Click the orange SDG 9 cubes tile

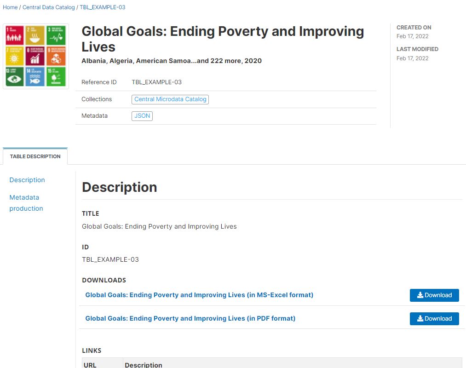(56, 56)
